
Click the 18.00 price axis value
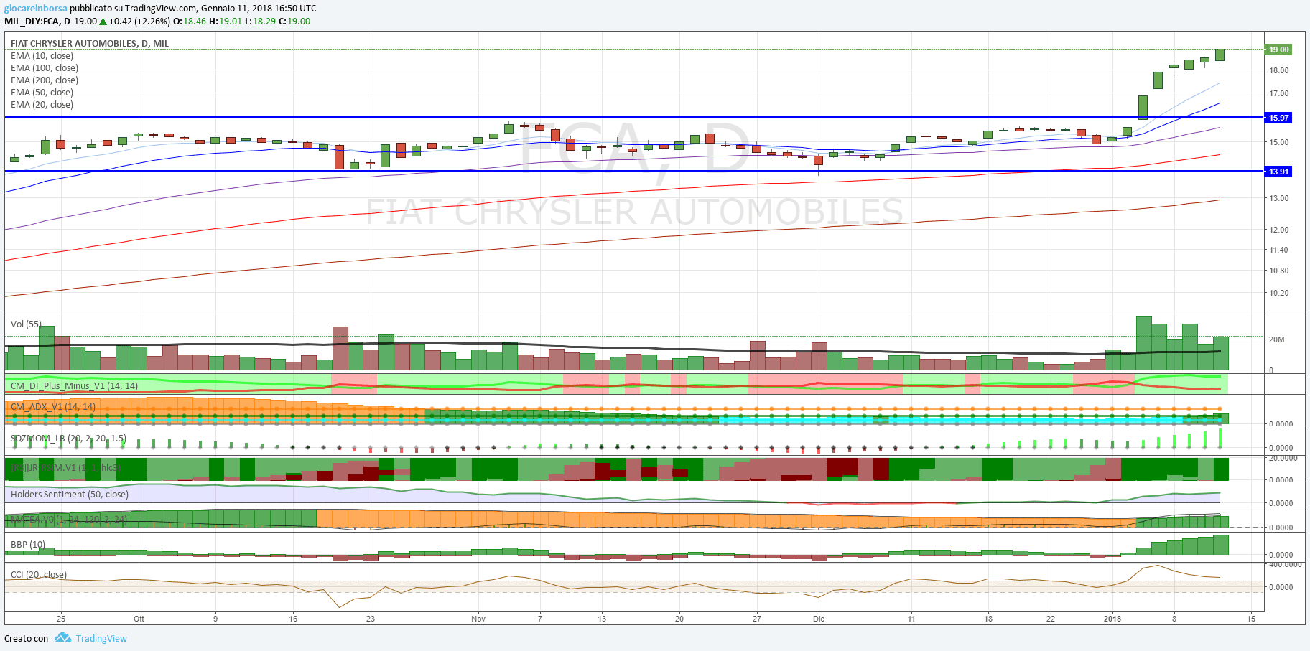1278,70
